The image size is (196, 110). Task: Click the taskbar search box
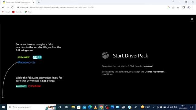32,107
